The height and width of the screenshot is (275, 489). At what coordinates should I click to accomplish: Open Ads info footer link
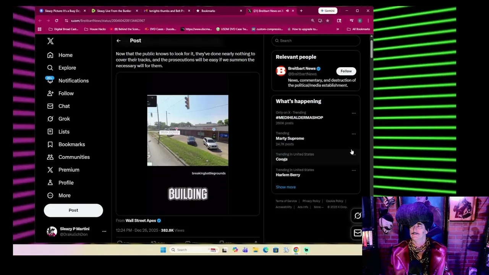[x=303, y=207]
